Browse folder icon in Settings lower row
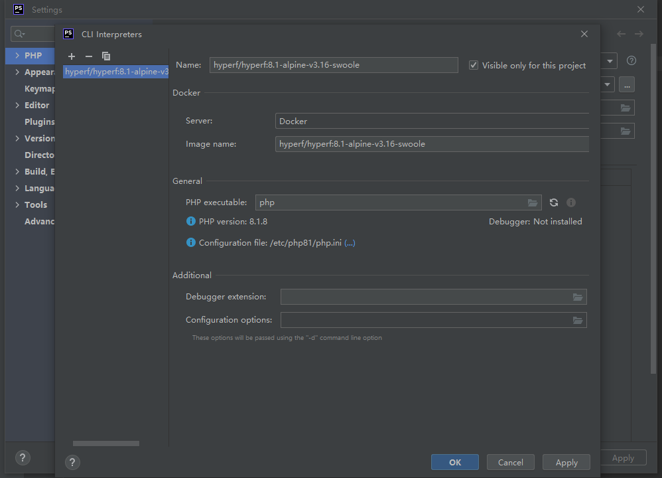Screen dimensions: 662x478 [626, 131]
